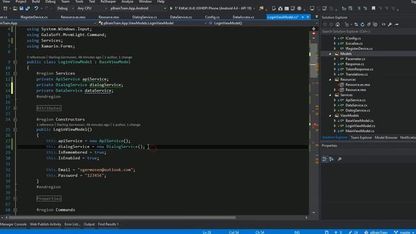The width and height of the screenshot is (416, 234).
Task: Click the View Code icon in Solution Explorer
Action: point(383,25)
